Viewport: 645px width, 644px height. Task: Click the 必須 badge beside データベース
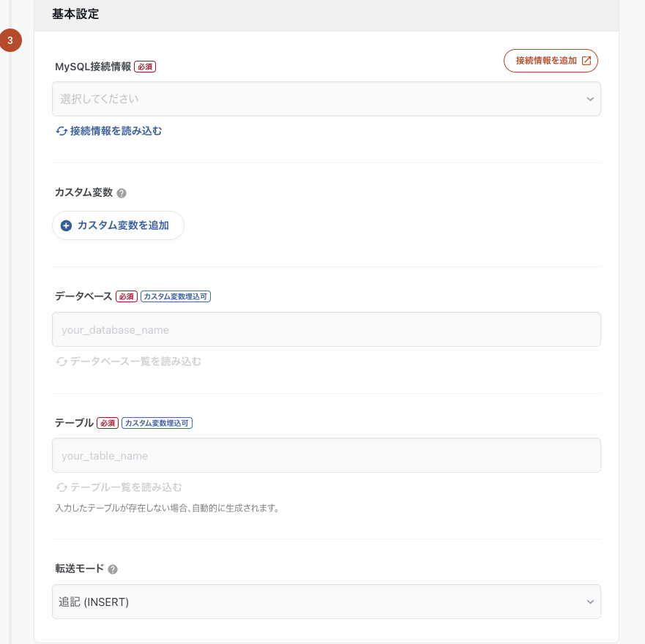click(126, 296)
